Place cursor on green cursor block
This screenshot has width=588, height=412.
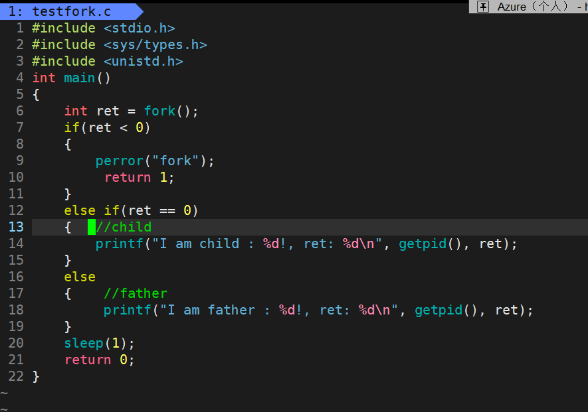(92, 227)
